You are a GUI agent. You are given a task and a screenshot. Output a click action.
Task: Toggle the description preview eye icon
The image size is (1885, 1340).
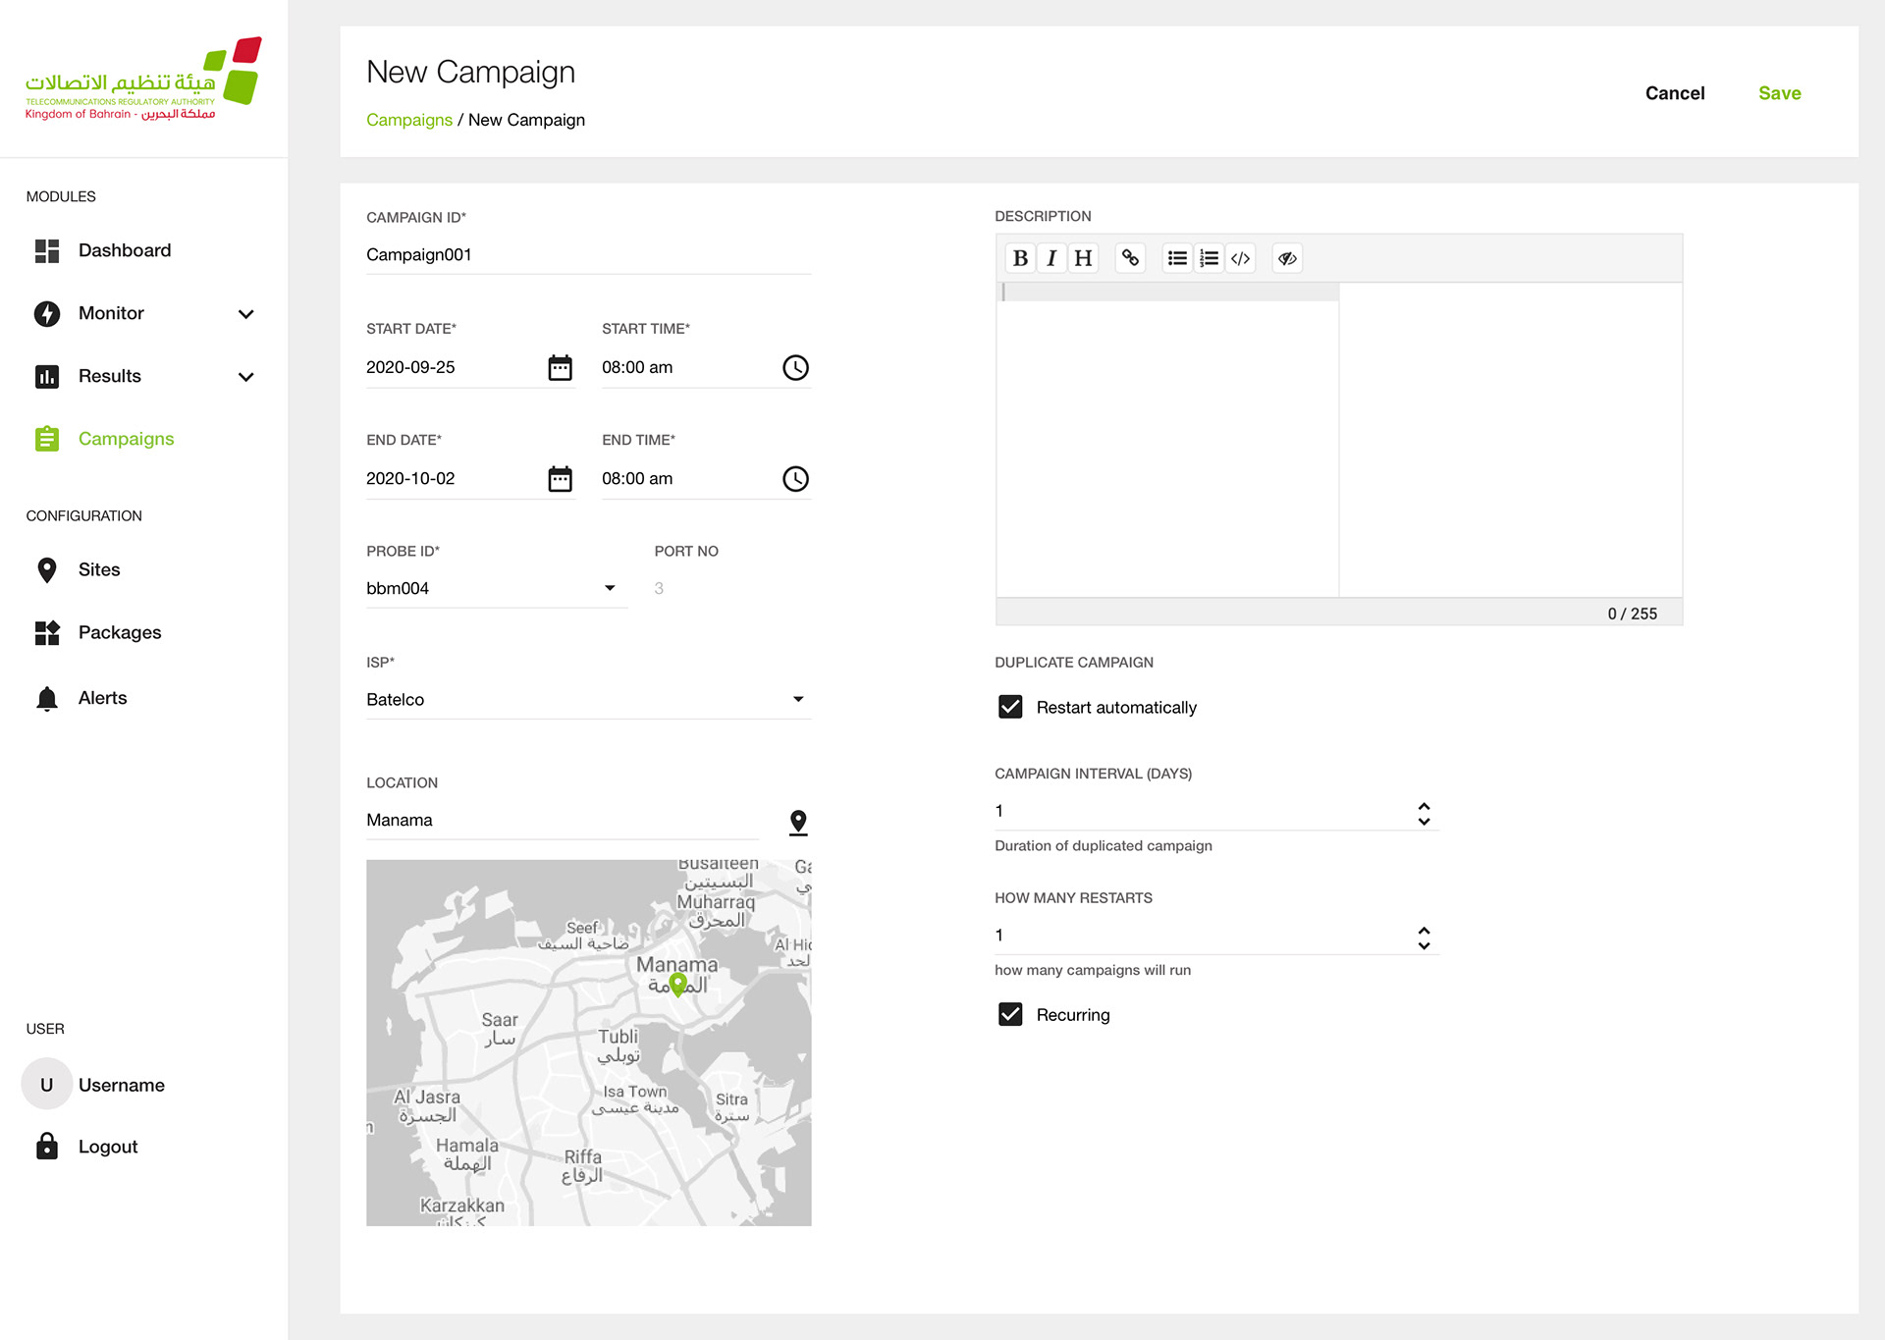coord(1287,258)
